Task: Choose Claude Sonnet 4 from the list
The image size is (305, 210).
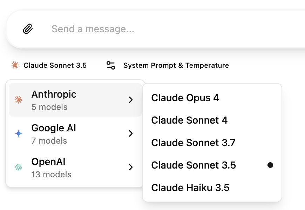Action: pos(189,120)
